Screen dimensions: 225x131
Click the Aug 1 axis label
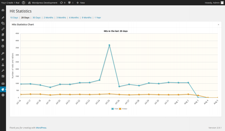(177, 102)
